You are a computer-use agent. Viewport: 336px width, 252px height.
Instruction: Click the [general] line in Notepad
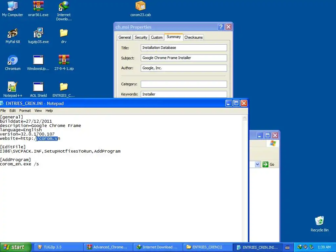(11, 117)
